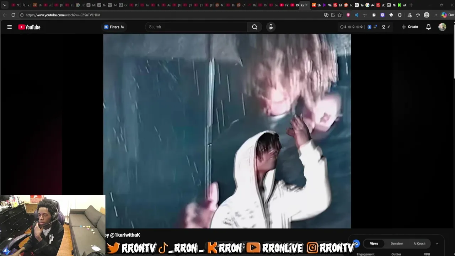Open the YouTube hamburger guide menu
The image size is (455, 256).
(10, 27)
